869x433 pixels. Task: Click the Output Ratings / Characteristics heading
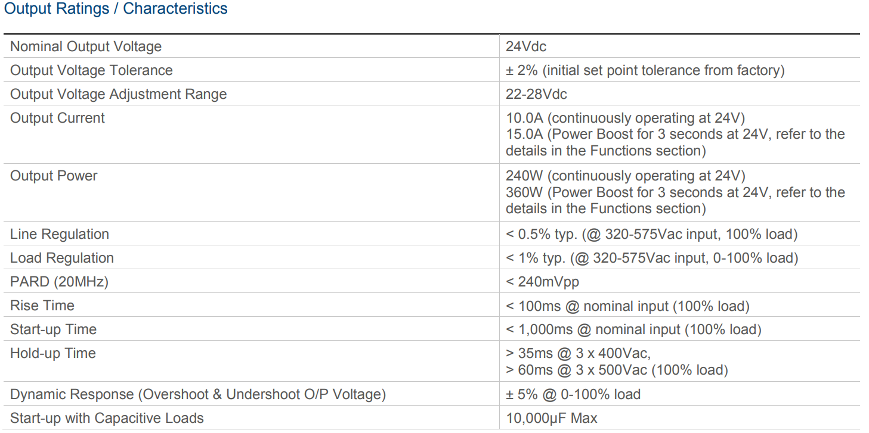click(x=116, y=9)
